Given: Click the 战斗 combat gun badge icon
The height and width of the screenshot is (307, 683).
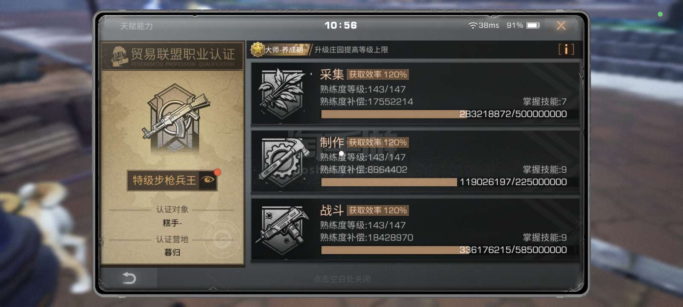Looking at the screenshot, I should [x=282, y=230].
